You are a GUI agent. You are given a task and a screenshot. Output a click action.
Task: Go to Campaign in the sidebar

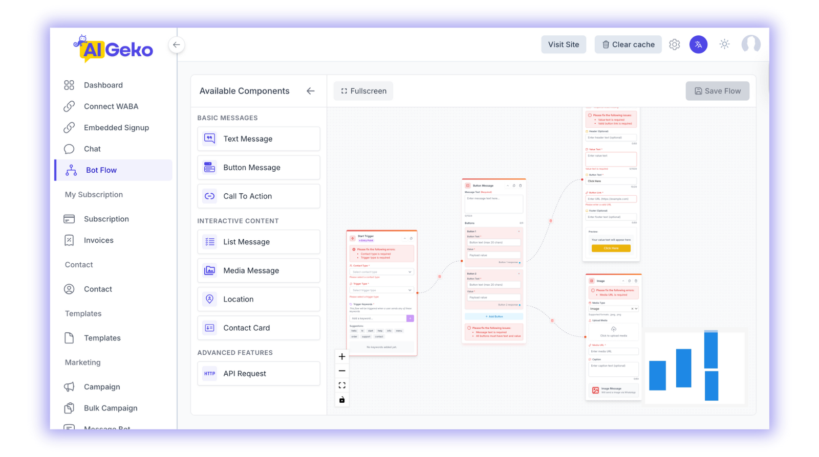coord(102,386)
